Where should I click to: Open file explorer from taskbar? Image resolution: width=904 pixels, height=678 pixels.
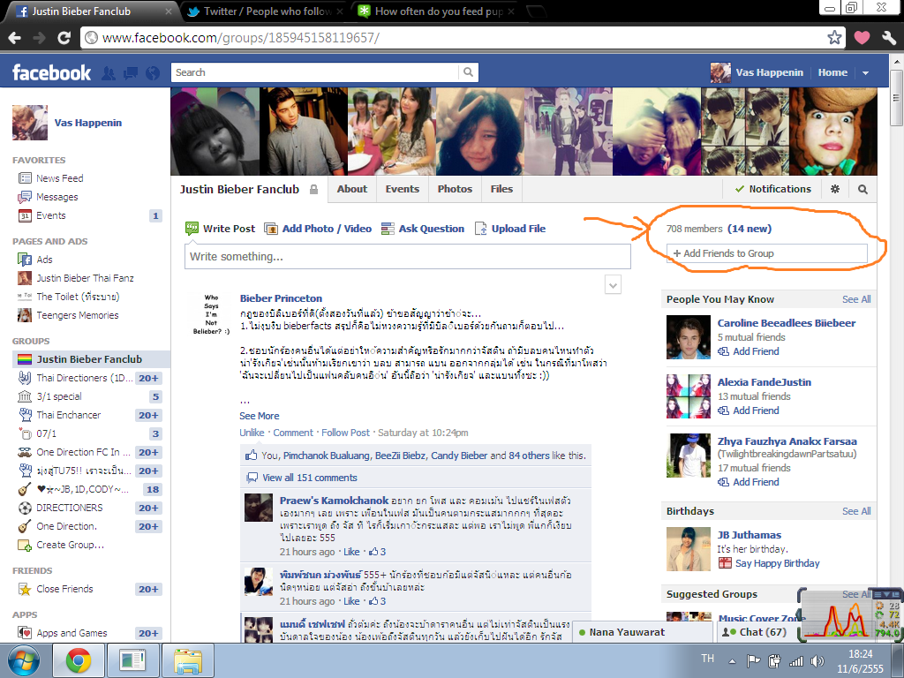coord(188,660)
